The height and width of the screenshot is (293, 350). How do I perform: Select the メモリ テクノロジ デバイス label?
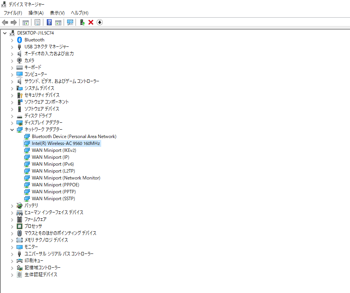click(x=46, y=240)
